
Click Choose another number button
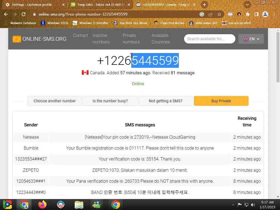(x=55, y=101)
